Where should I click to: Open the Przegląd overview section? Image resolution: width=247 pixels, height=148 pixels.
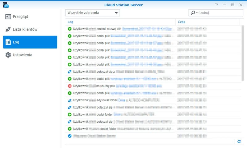(x=30, y=17)
